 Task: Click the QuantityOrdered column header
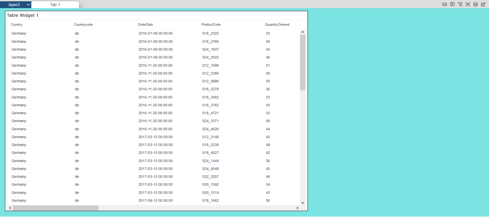(277, 25)
